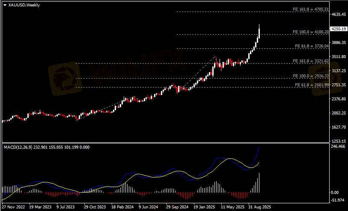The image size is (348, 211).
Task: Click the 3886.35 price axis value
Action: click(x=339, y=43)
